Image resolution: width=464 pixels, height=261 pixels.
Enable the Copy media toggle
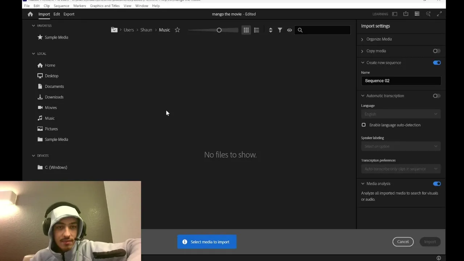click(436, 51)
